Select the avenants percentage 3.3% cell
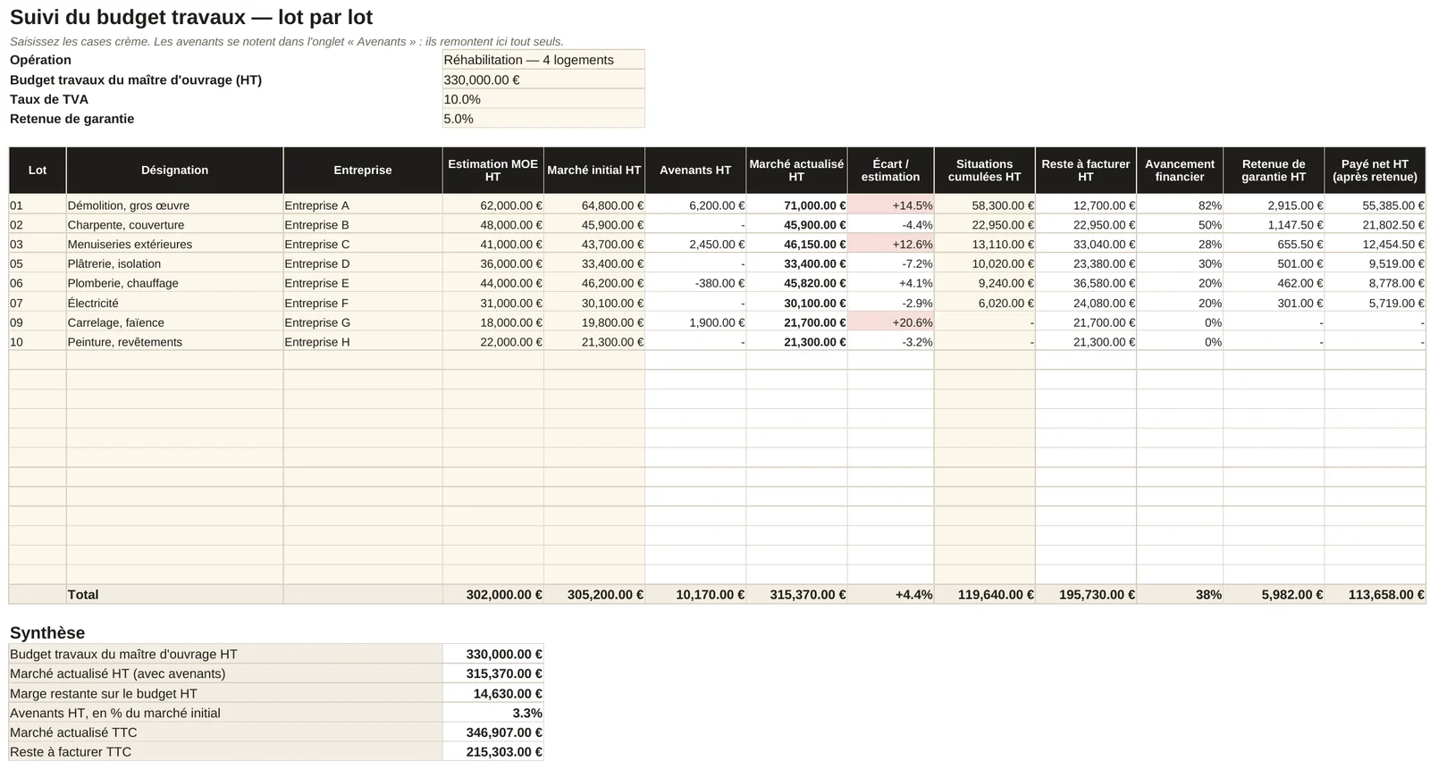The width and height of the screenshot is (1430, 769). coord(492,714)
